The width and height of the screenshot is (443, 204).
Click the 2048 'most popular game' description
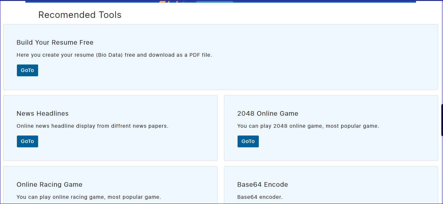[308, 126]
